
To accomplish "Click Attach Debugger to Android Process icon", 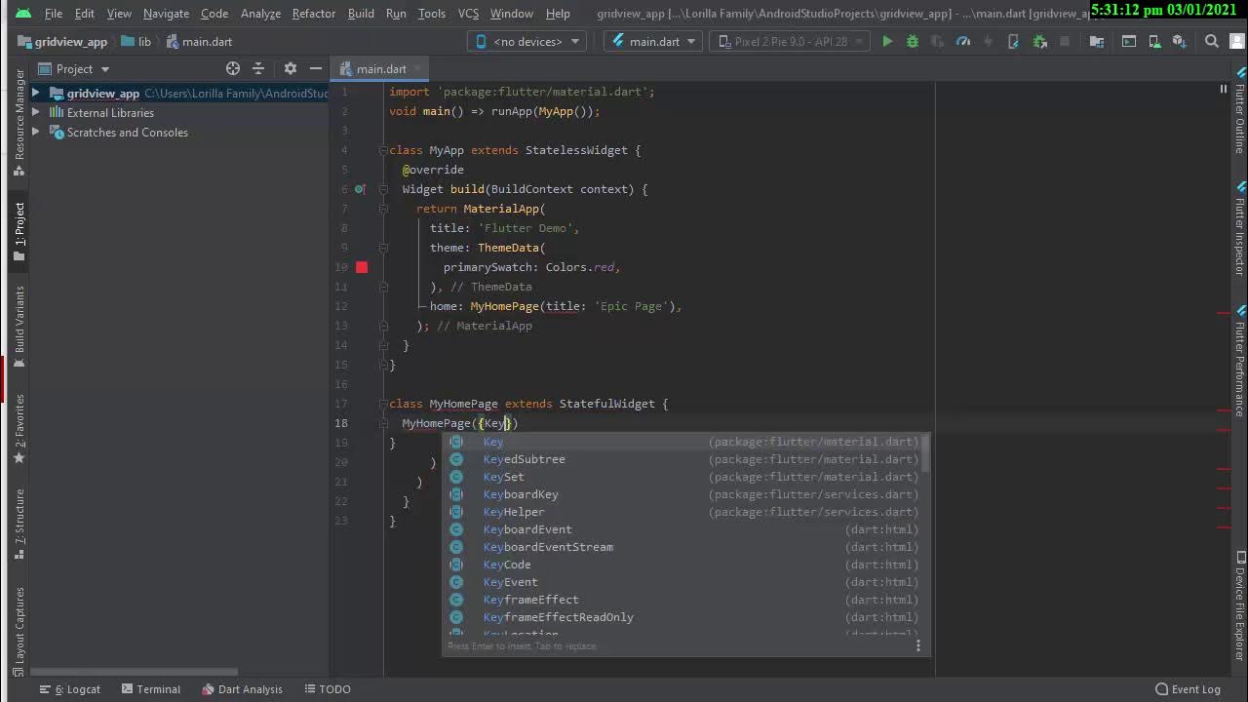I will coord(1040,42).
